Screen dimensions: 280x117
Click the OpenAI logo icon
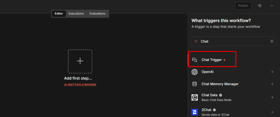click(194, 72)
